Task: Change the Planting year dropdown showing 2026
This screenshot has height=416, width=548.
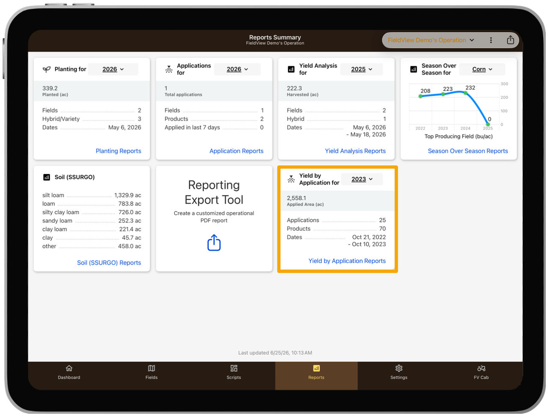Action: 113,69
